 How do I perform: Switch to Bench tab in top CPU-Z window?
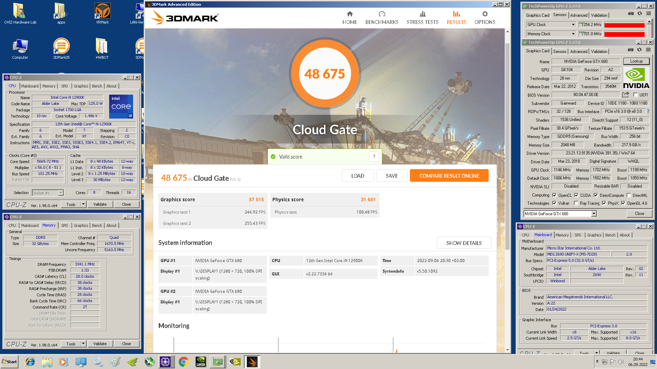pos(97,86)
